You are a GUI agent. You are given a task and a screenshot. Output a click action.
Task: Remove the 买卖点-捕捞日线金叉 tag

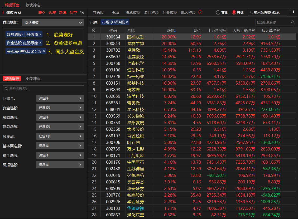[x=44, y=51]
